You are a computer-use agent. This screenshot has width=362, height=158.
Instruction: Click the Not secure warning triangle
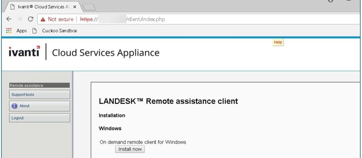43,19
